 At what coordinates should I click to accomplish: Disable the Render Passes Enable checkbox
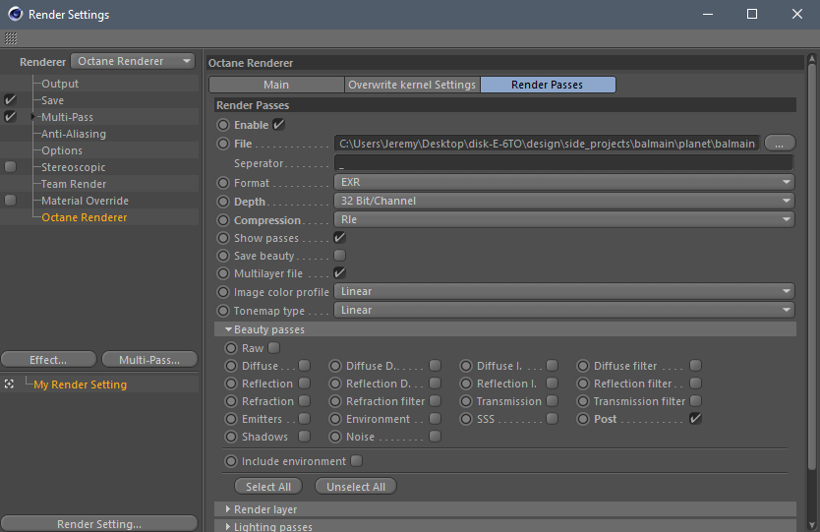(278, 125)
